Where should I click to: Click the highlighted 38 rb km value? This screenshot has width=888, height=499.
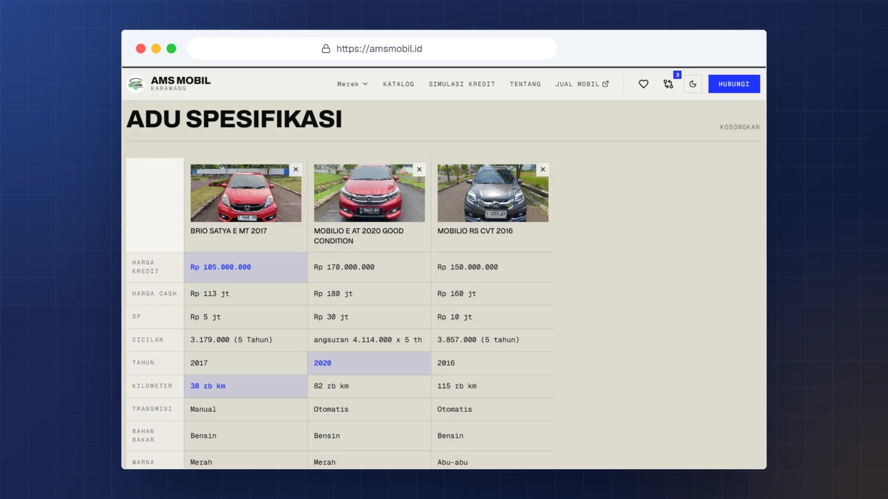(x=208, y=386)
